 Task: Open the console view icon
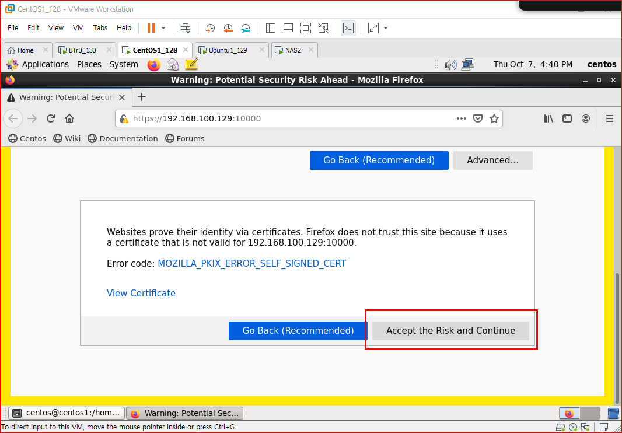click(348, 28)
